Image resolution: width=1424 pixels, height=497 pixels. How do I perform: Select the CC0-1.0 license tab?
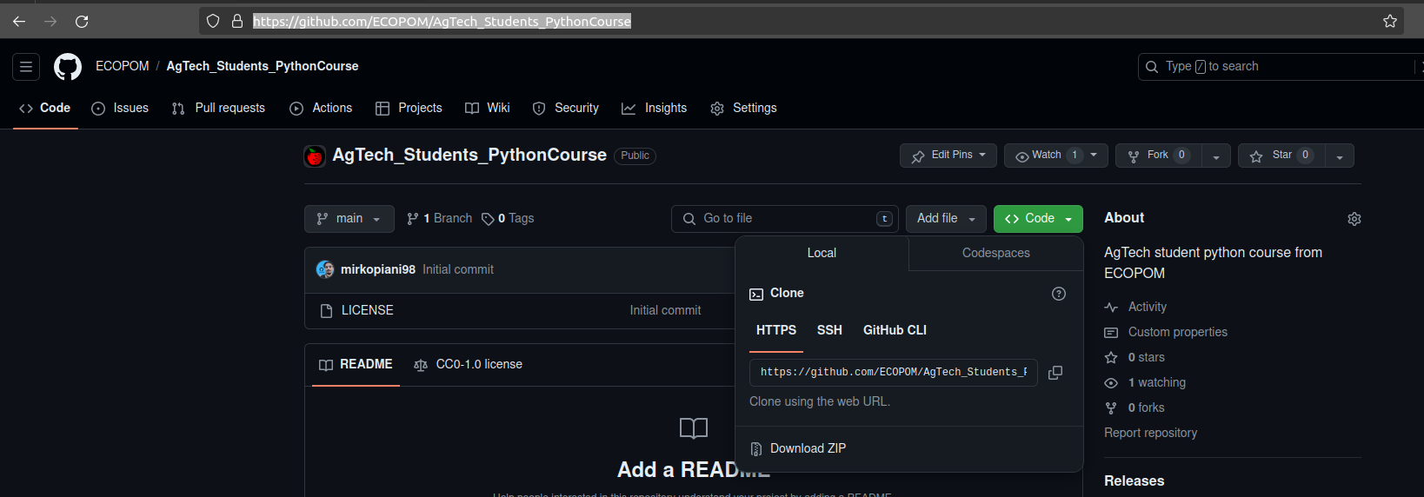pos(468,365)
